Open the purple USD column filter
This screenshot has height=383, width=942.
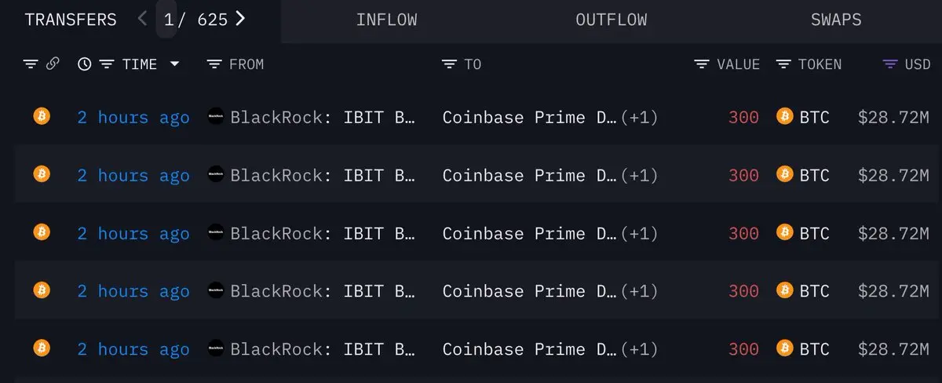coord(890,64)
